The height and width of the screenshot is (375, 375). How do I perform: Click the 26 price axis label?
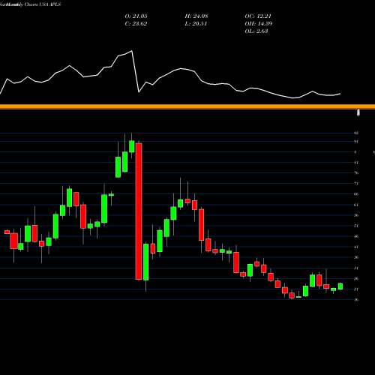(x=356, y=279)
